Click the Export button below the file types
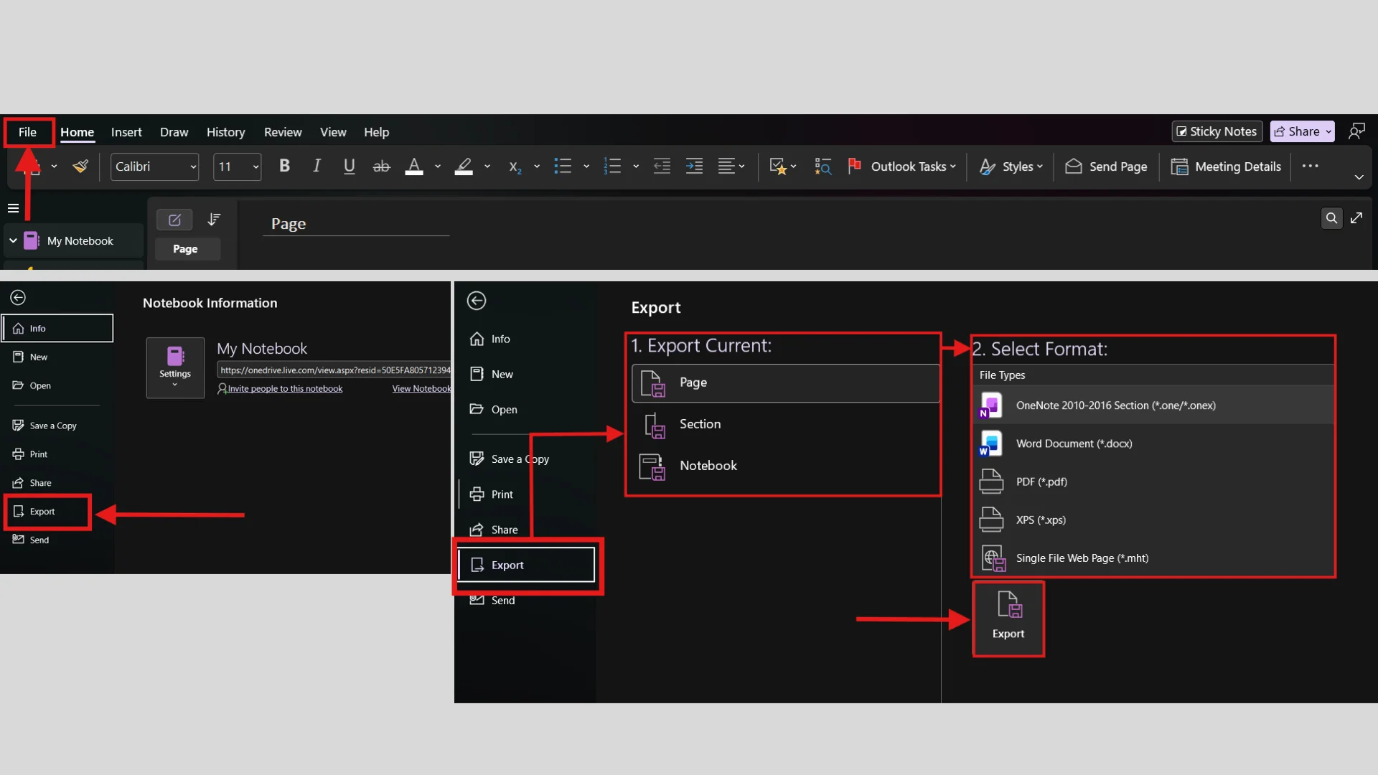1378x775 pixels. [1008, 618]
